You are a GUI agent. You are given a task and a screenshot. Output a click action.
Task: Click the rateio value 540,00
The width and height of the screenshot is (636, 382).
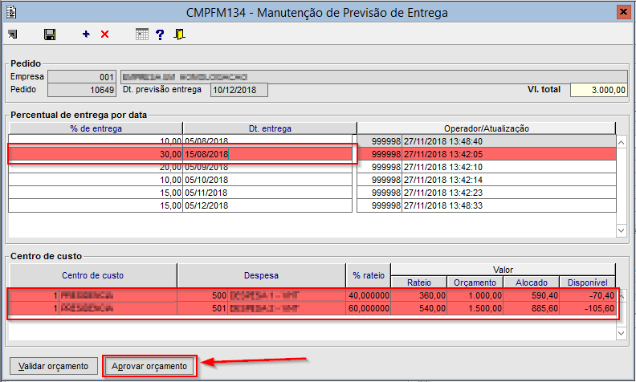[x=419, y=309]
